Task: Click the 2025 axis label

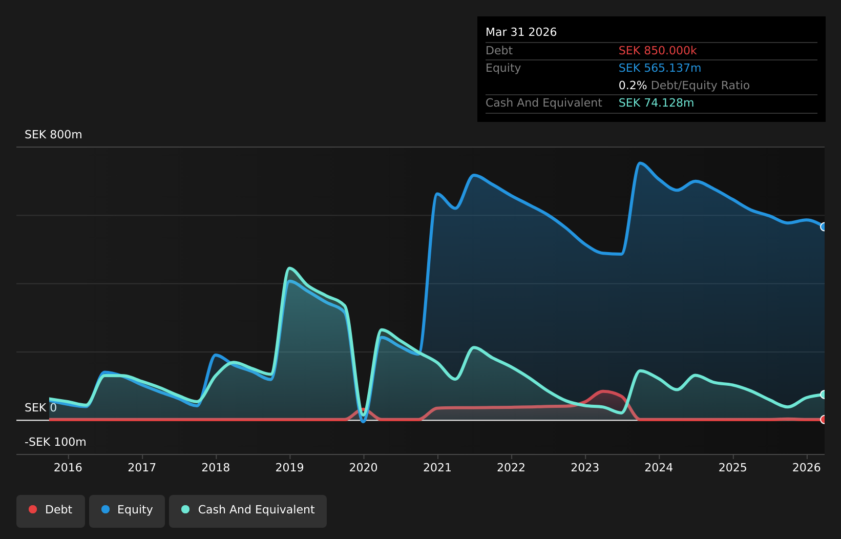Action: click(x=733, y=467)
